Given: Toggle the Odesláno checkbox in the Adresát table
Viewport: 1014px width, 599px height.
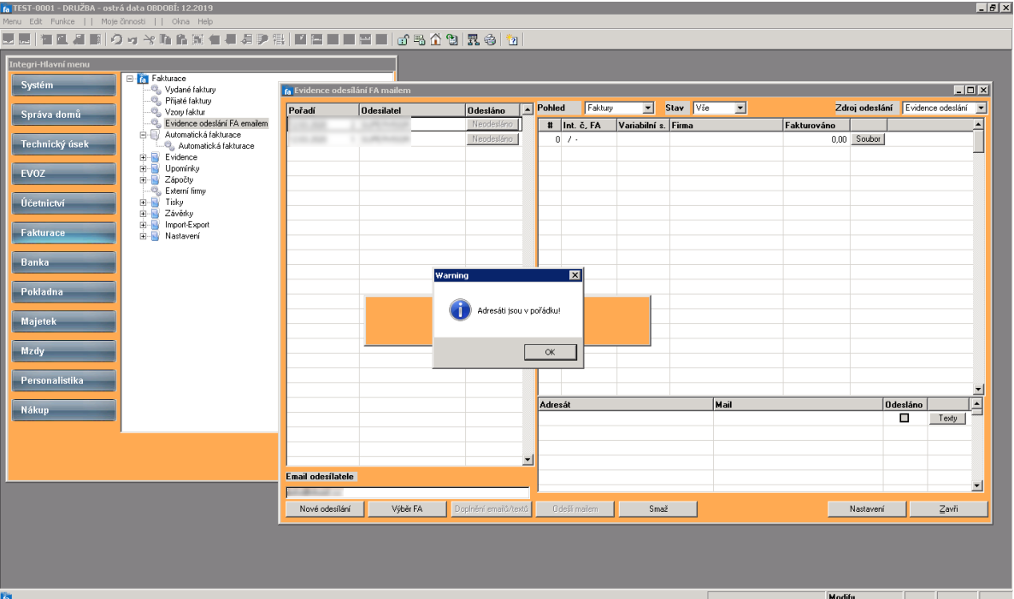Looking at the screenshot, I should (904, 418).
